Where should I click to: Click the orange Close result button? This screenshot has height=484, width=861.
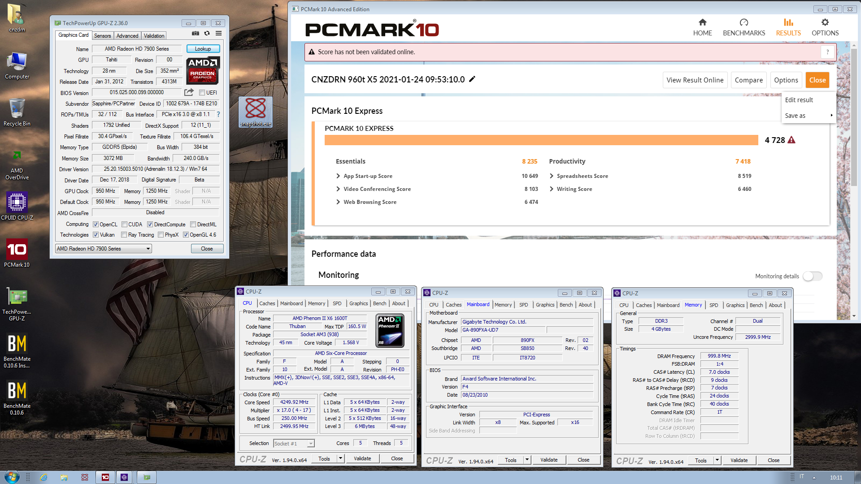(x=817, y=80)
